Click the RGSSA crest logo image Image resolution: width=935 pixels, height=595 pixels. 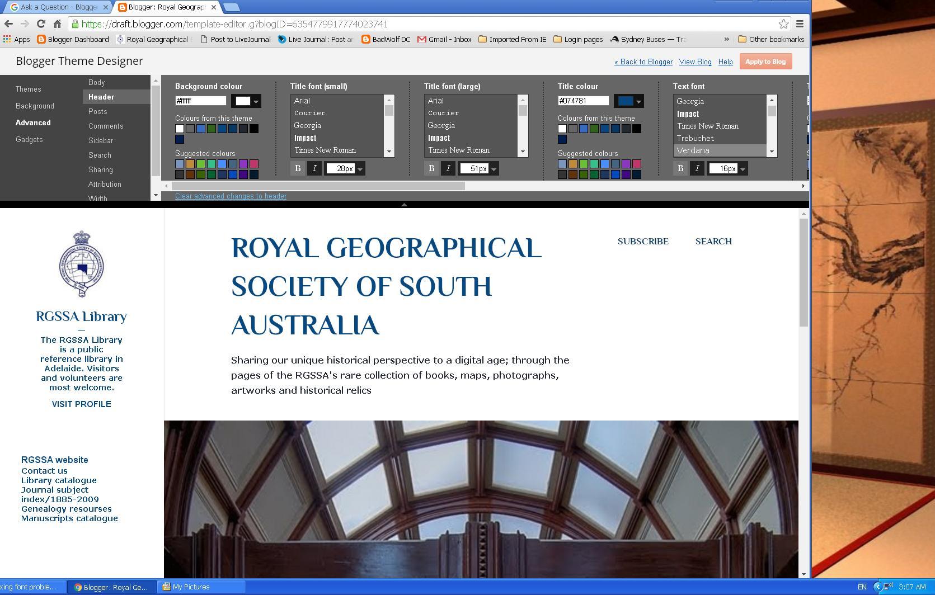coord(82,264)
